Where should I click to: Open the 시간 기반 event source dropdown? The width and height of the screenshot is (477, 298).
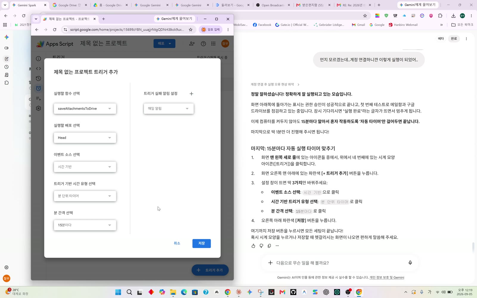coord(85,167)
